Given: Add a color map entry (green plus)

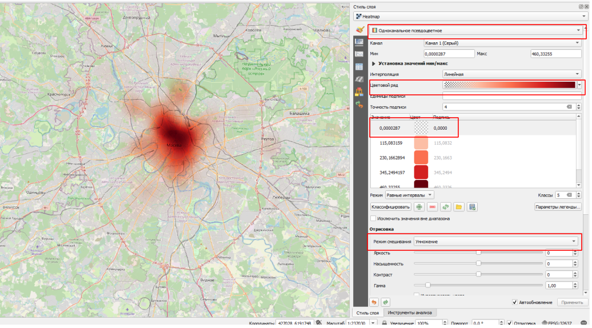Looking at the screenshot, I should [419, 207].
